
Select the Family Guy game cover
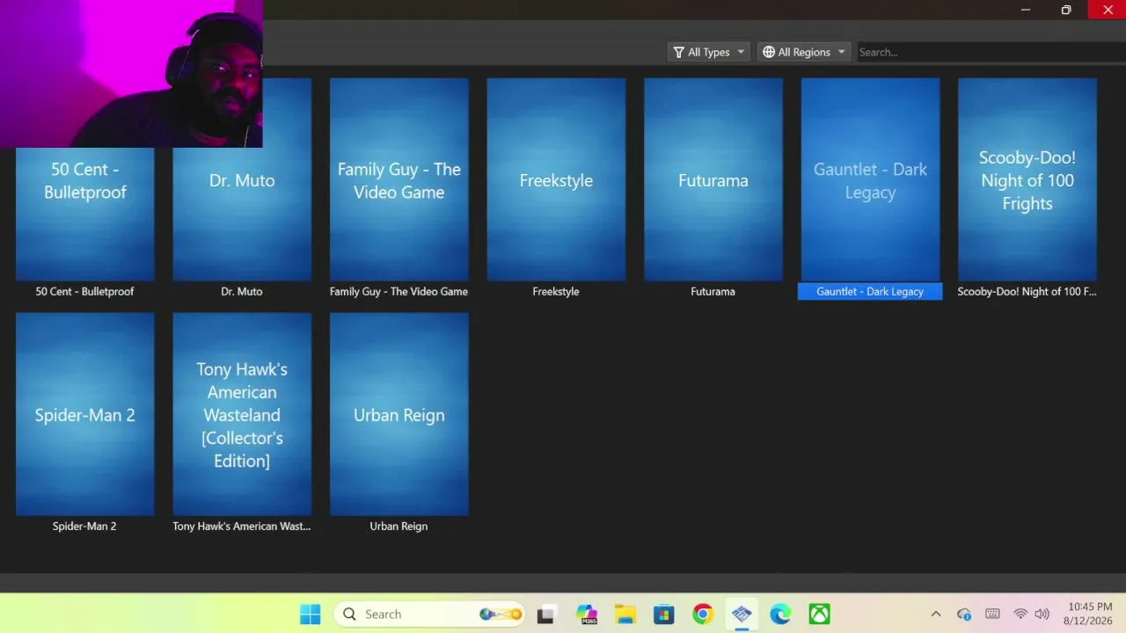pos(399,180)
